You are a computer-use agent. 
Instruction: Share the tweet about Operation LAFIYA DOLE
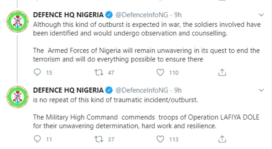tap(222, 139)
